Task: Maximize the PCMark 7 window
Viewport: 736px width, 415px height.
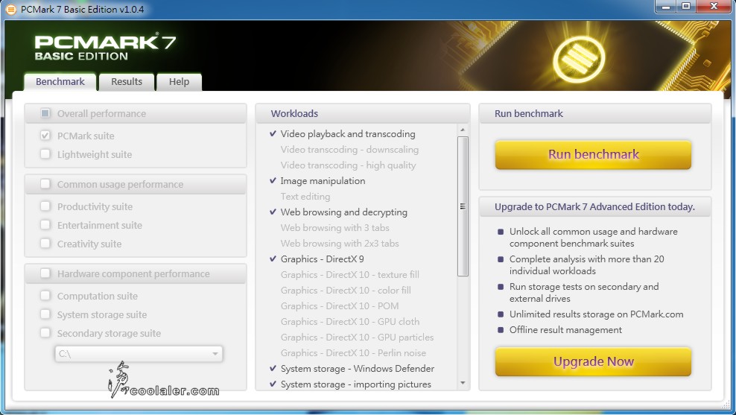Action: tap(686, 6)
